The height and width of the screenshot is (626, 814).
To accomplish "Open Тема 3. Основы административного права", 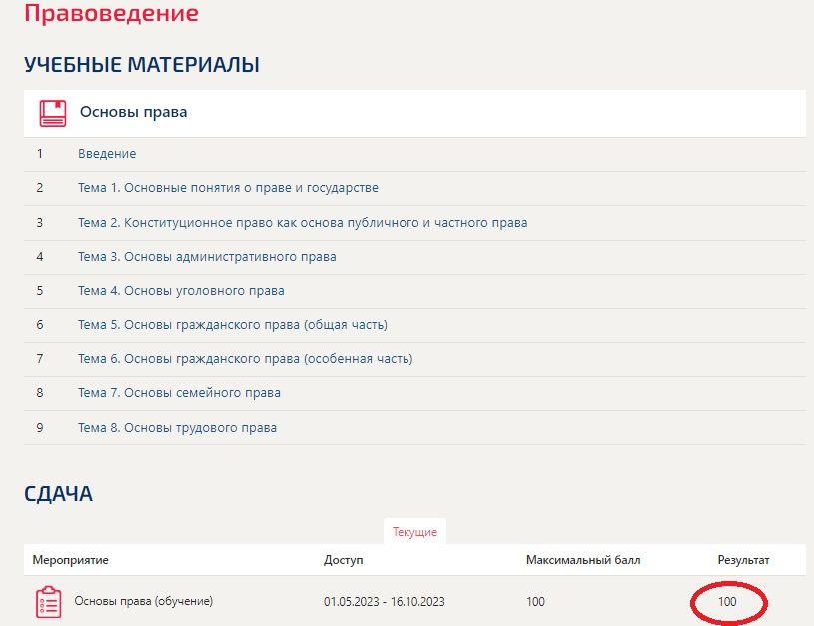I will coord(207,257).
